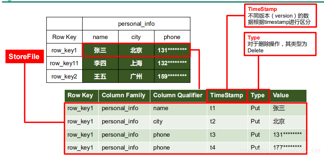
Task: Select the t4 timestamp cell
Action: tap(227, 148)
